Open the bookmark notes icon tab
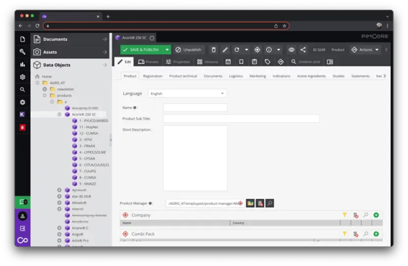The height and width of the screenshot is (266, 408). [x=241, y=62]
